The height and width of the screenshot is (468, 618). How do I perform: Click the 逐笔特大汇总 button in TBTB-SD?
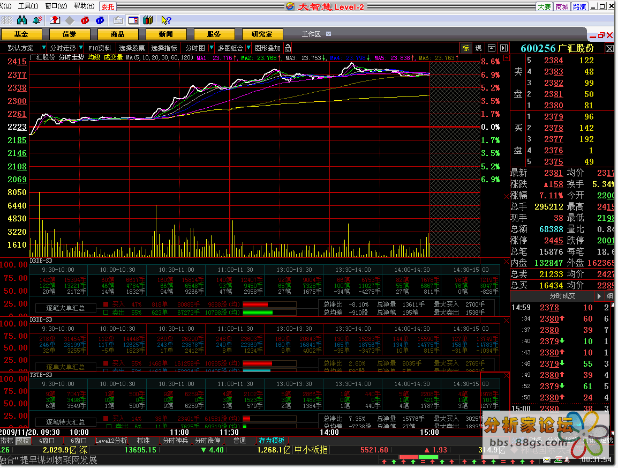click(x=65, y=422)
